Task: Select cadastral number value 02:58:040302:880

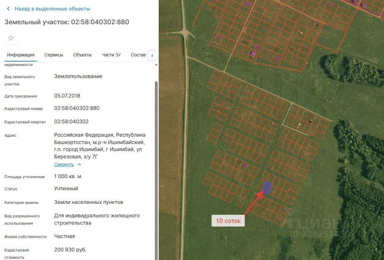Action: pyautogui.click(x=77, y=108)
